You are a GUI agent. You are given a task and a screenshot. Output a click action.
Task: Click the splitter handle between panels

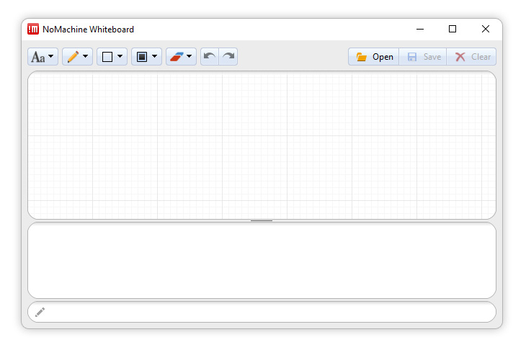[262, 220]
